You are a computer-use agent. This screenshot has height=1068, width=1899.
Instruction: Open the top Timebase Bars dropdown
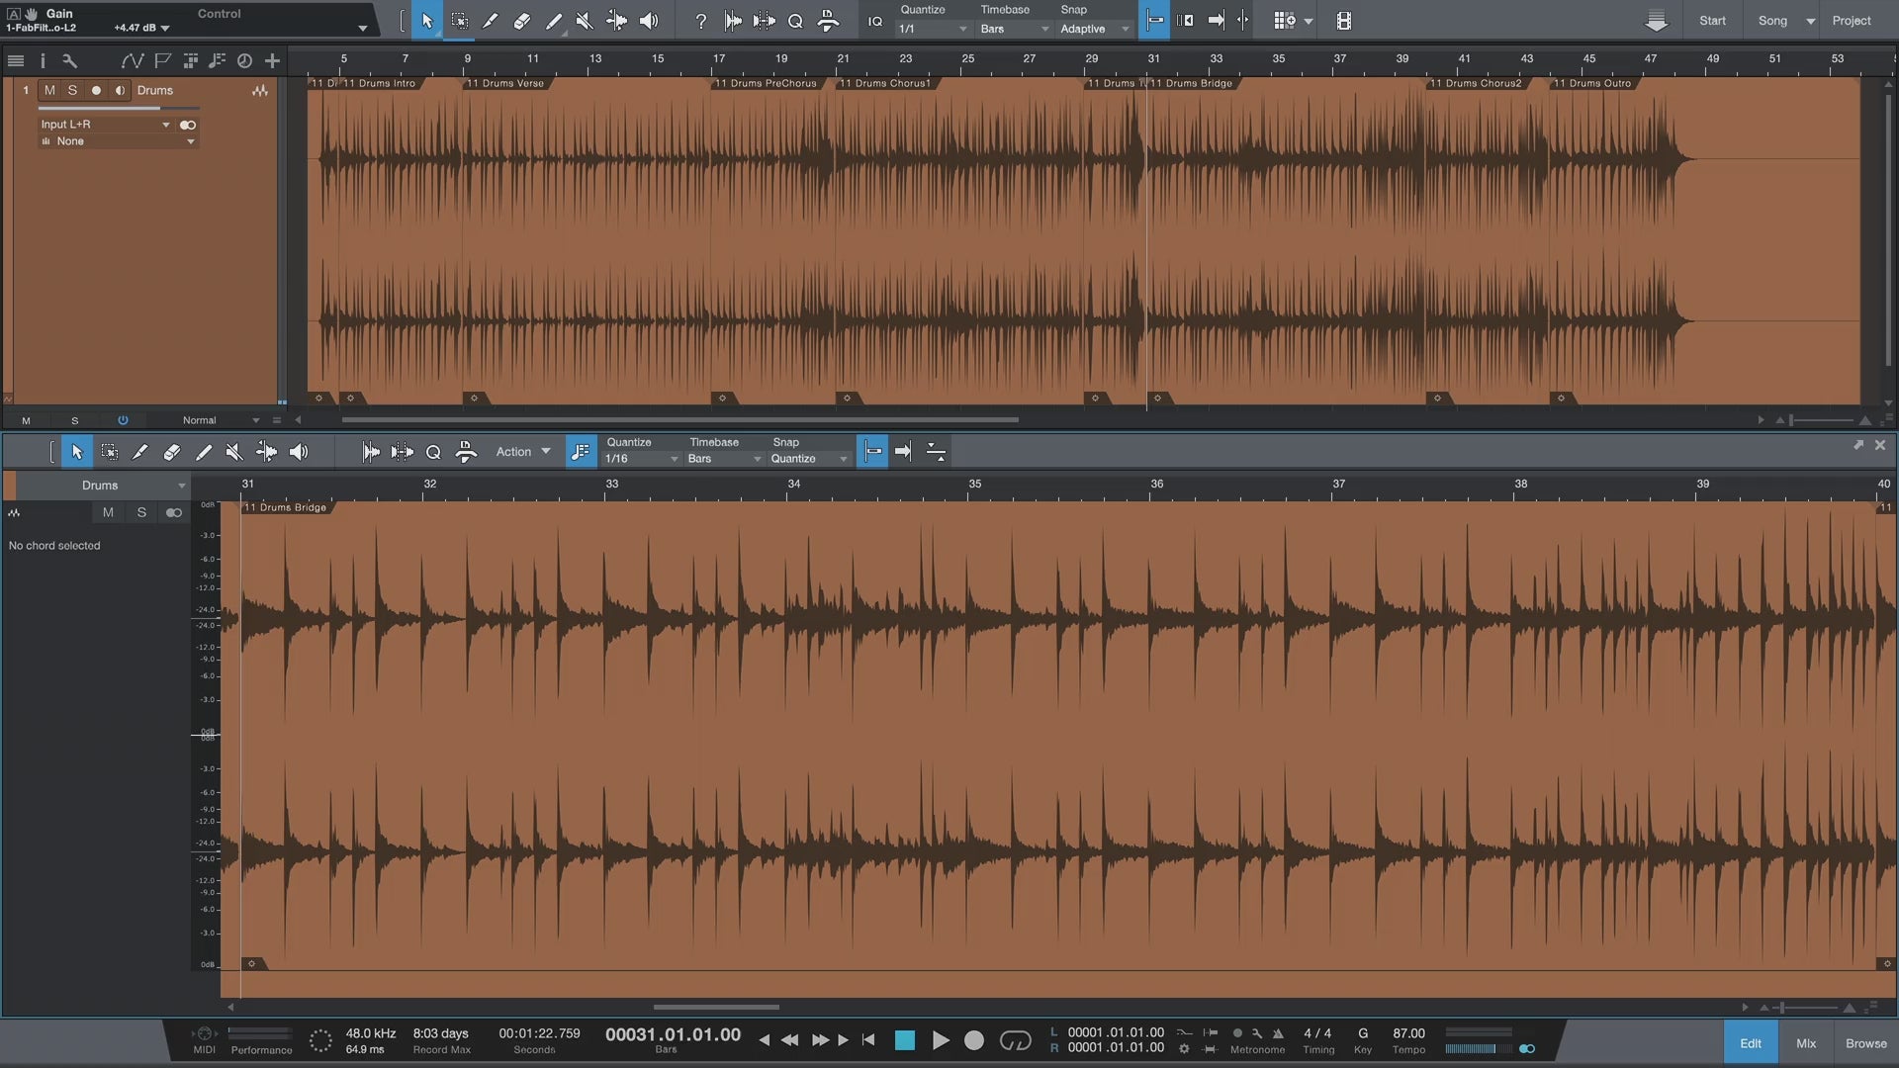(x=1014, y=29)
